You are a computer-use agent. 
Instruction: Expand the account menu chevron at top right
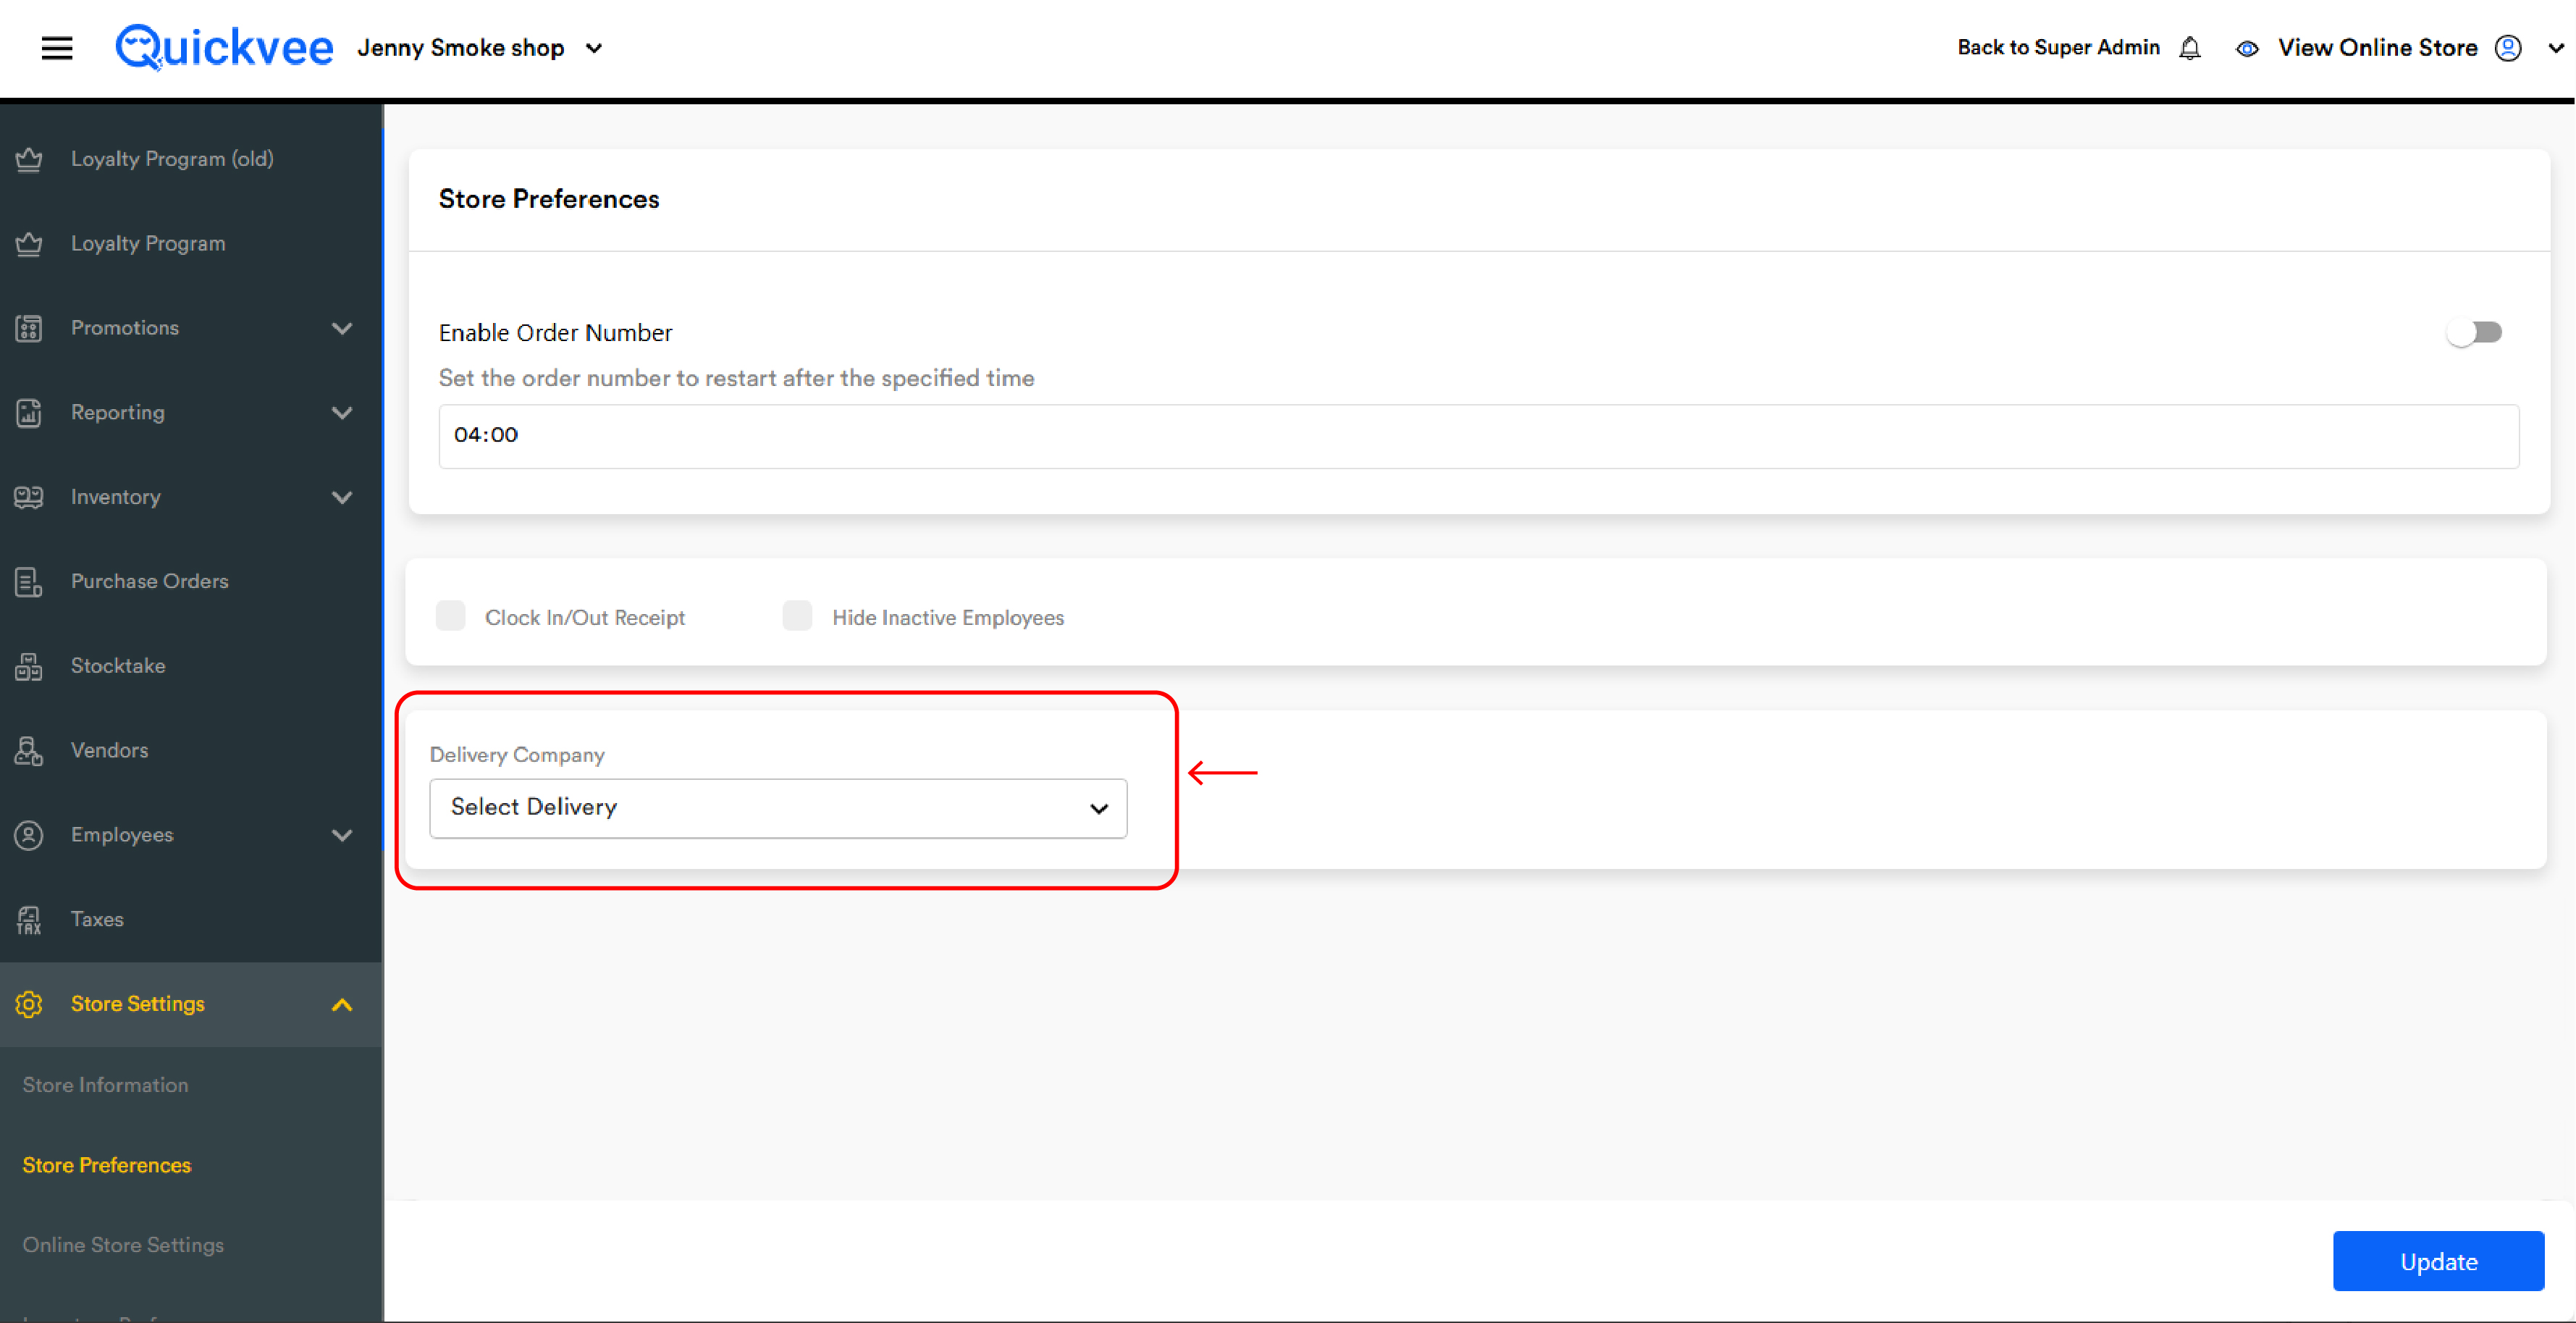coord(2555,48)
